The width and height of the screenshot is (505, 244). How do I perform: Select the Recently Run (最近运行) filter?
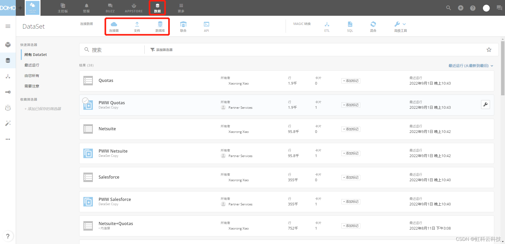click(x=32, y=65)
